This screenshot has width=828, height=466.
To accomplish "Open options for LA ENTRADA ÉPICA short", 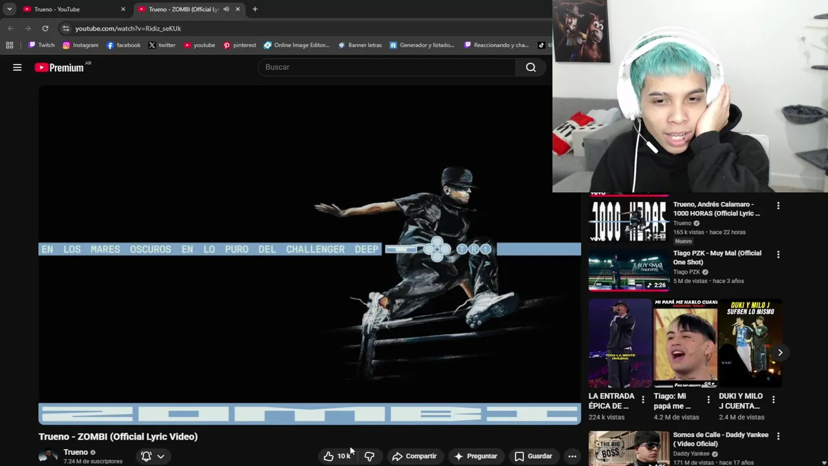I will [x=643, y=400].
